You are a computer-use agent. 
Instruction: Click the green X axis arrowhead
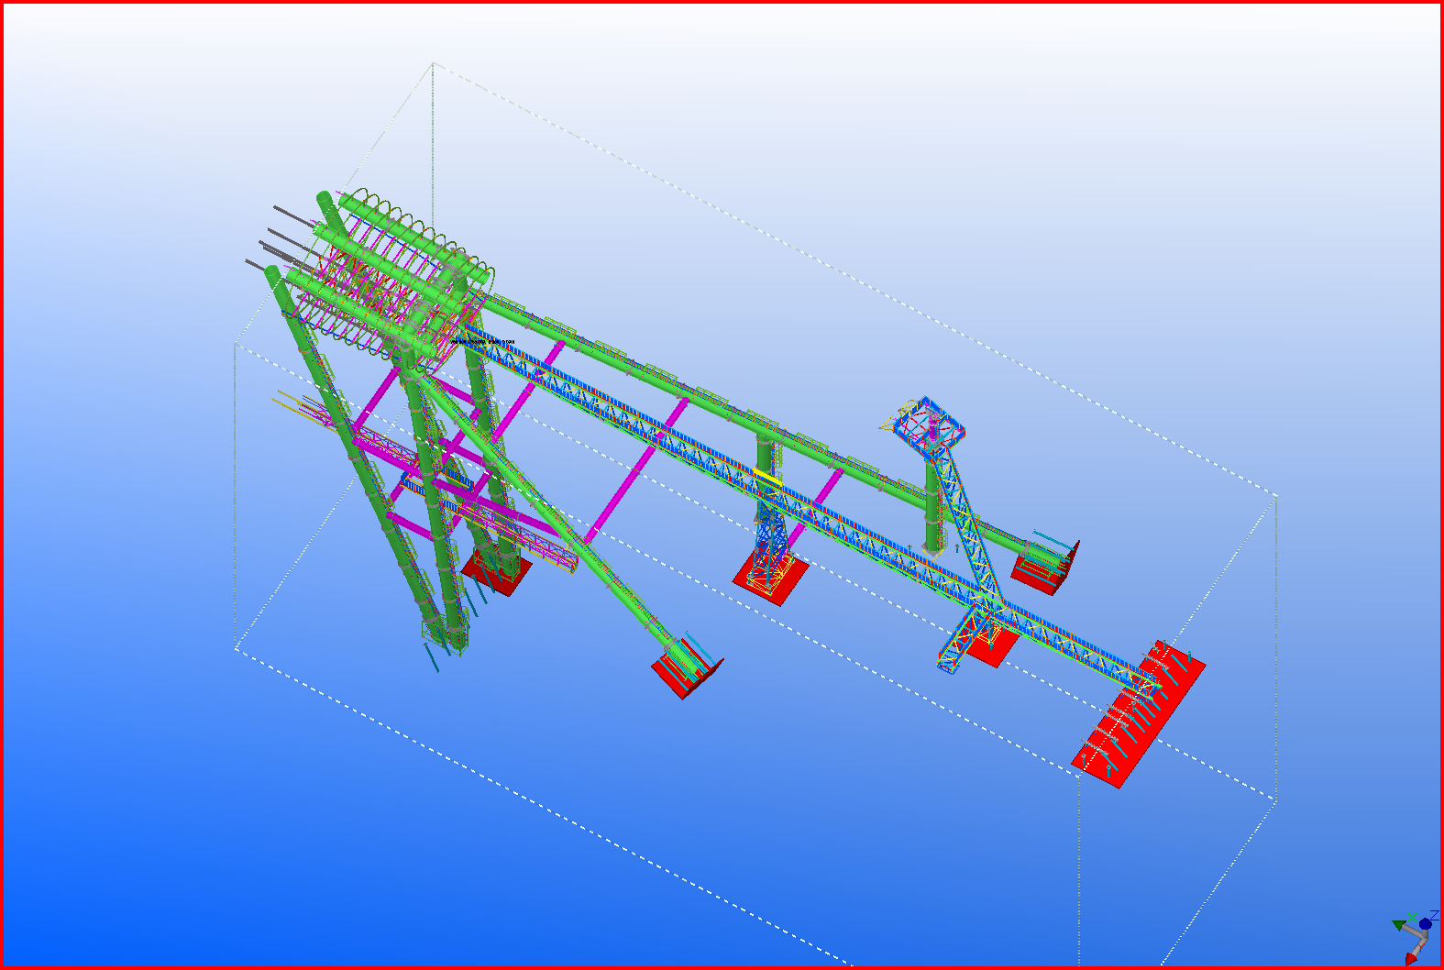pyautogui.click(x=1398, y=926)
